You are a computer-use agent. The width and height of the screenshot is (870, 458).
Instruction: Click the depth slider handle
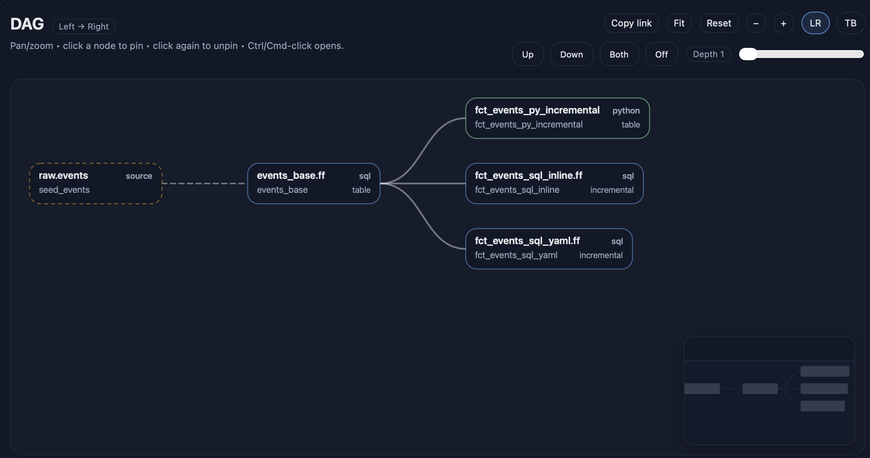748,54
